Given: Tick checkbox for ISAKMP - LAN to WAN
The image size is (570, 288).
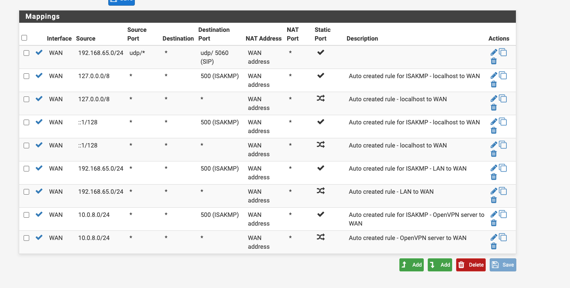Looking at the screenshot, I should (x=26, y=168).
